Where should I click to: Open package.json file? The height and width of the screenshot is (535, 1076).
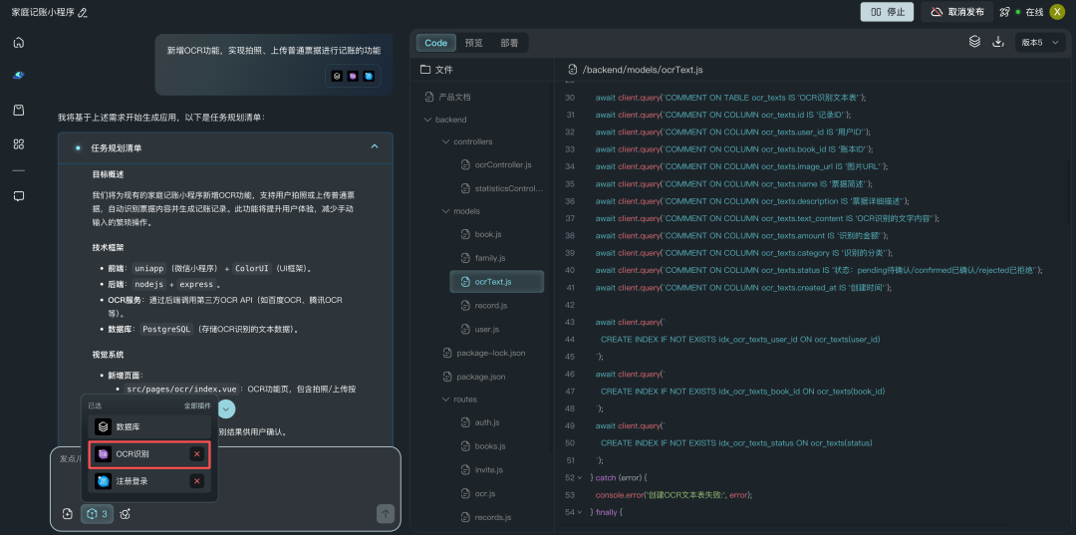click(473, 377)
